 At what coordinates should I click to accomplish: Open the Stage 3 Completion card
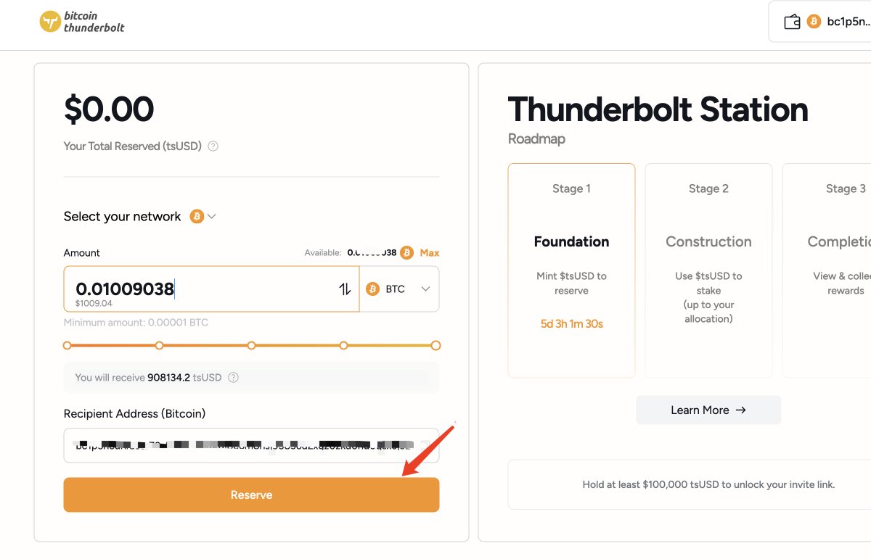(x=827, y=270)
